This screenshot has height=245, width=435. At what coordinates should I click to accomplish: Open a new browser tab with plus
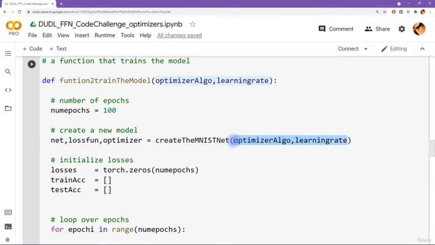coord(61,4)
